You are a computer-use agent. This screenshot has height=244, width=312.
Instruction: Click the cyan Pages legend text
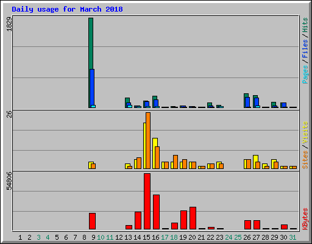(x=305, y=74)
